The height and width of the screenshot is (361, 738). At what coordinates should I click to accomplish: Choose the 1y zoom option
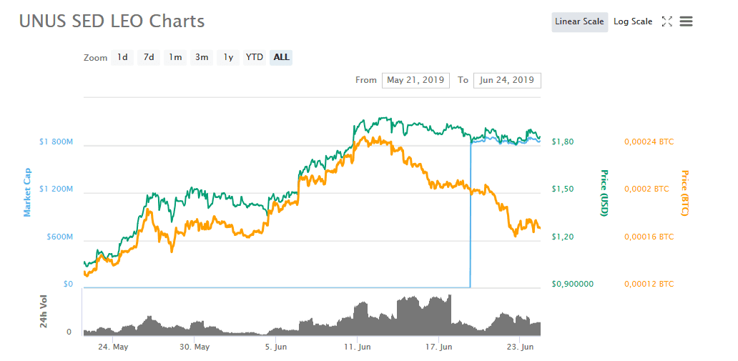click(x=228, y=57)
